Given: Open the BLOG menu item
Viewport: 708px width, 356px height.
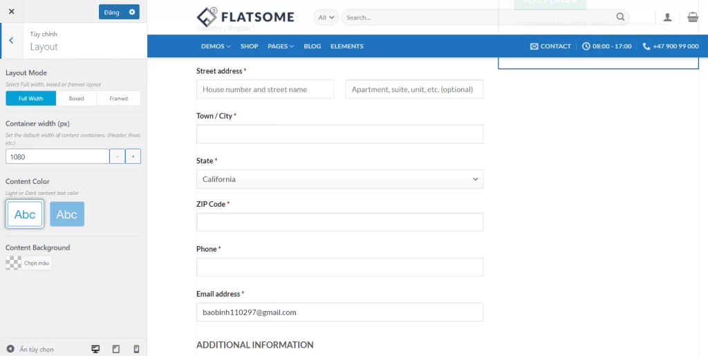Looking at the screenshot, I should [x=312, y=46].
